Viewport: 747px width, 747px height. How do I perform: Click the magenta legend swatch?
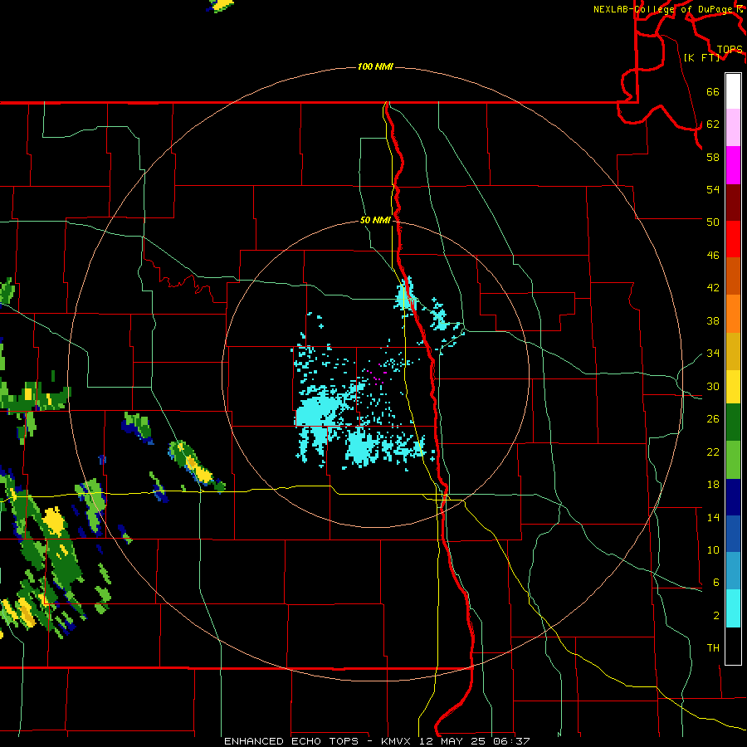(733, 165)
